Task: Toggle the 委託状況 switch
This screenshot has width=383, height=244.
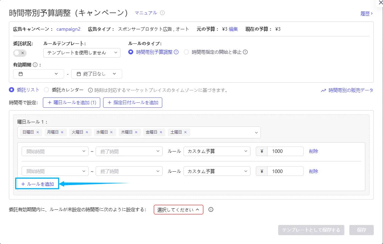Action: 20,53
